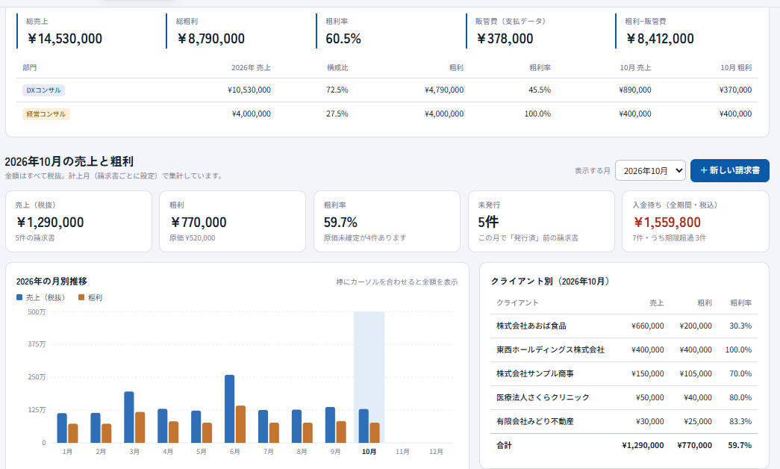Click the ¥890,000 October sales cell

click(x=635, y=90)
